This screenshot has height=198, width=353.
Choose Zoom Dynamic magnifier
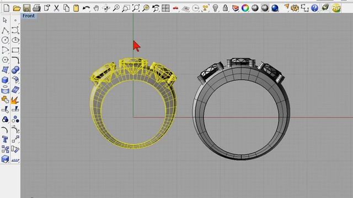tap(116, 8)
